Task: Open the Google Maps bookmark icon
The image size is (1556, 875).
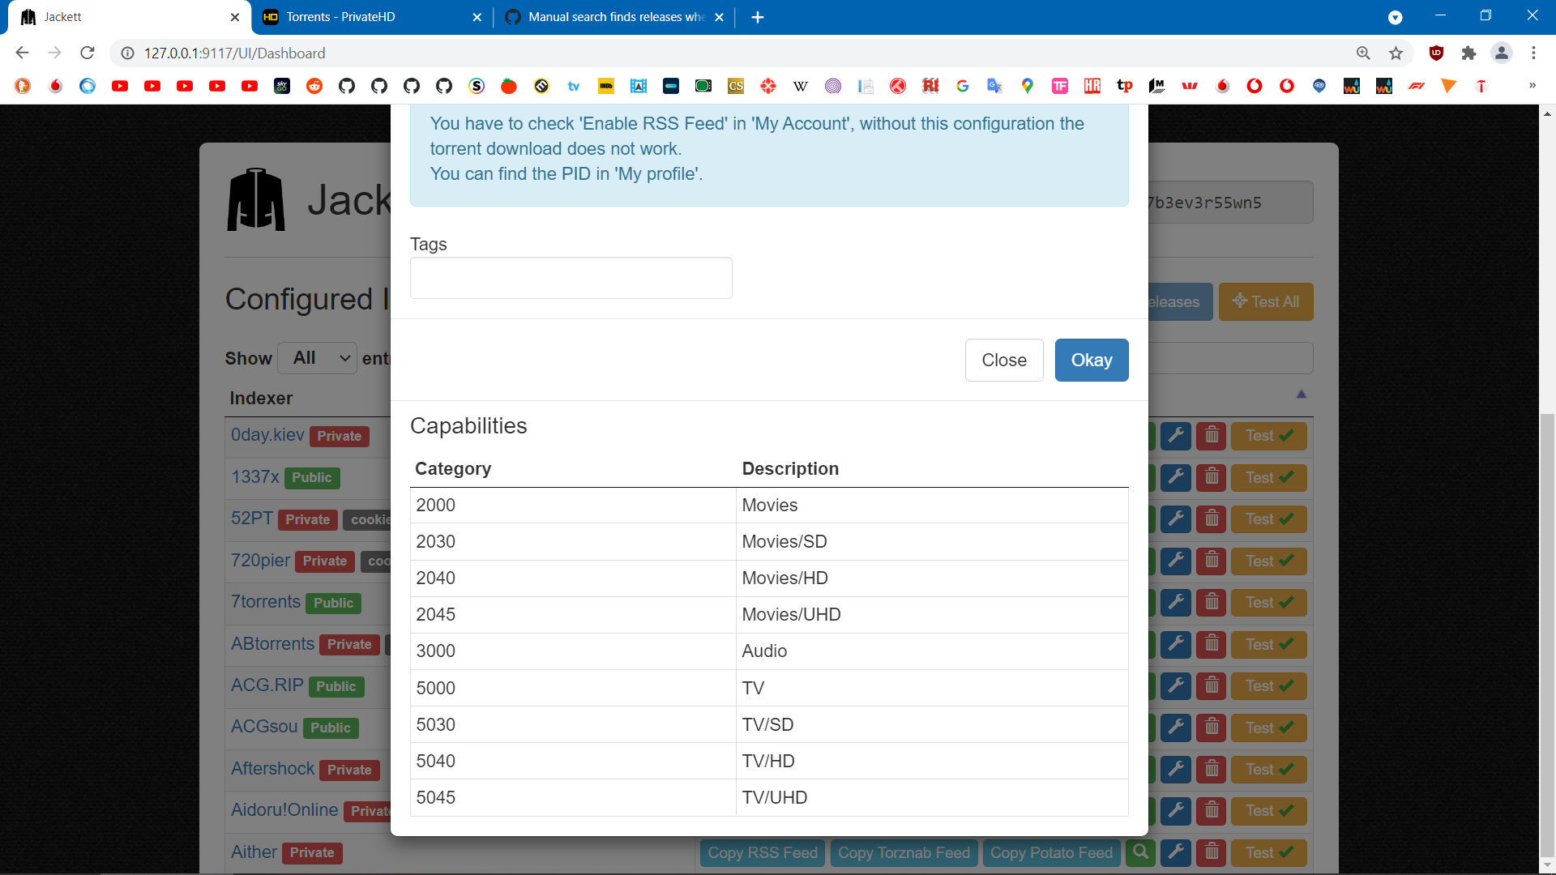Action: pos(1027,86)
